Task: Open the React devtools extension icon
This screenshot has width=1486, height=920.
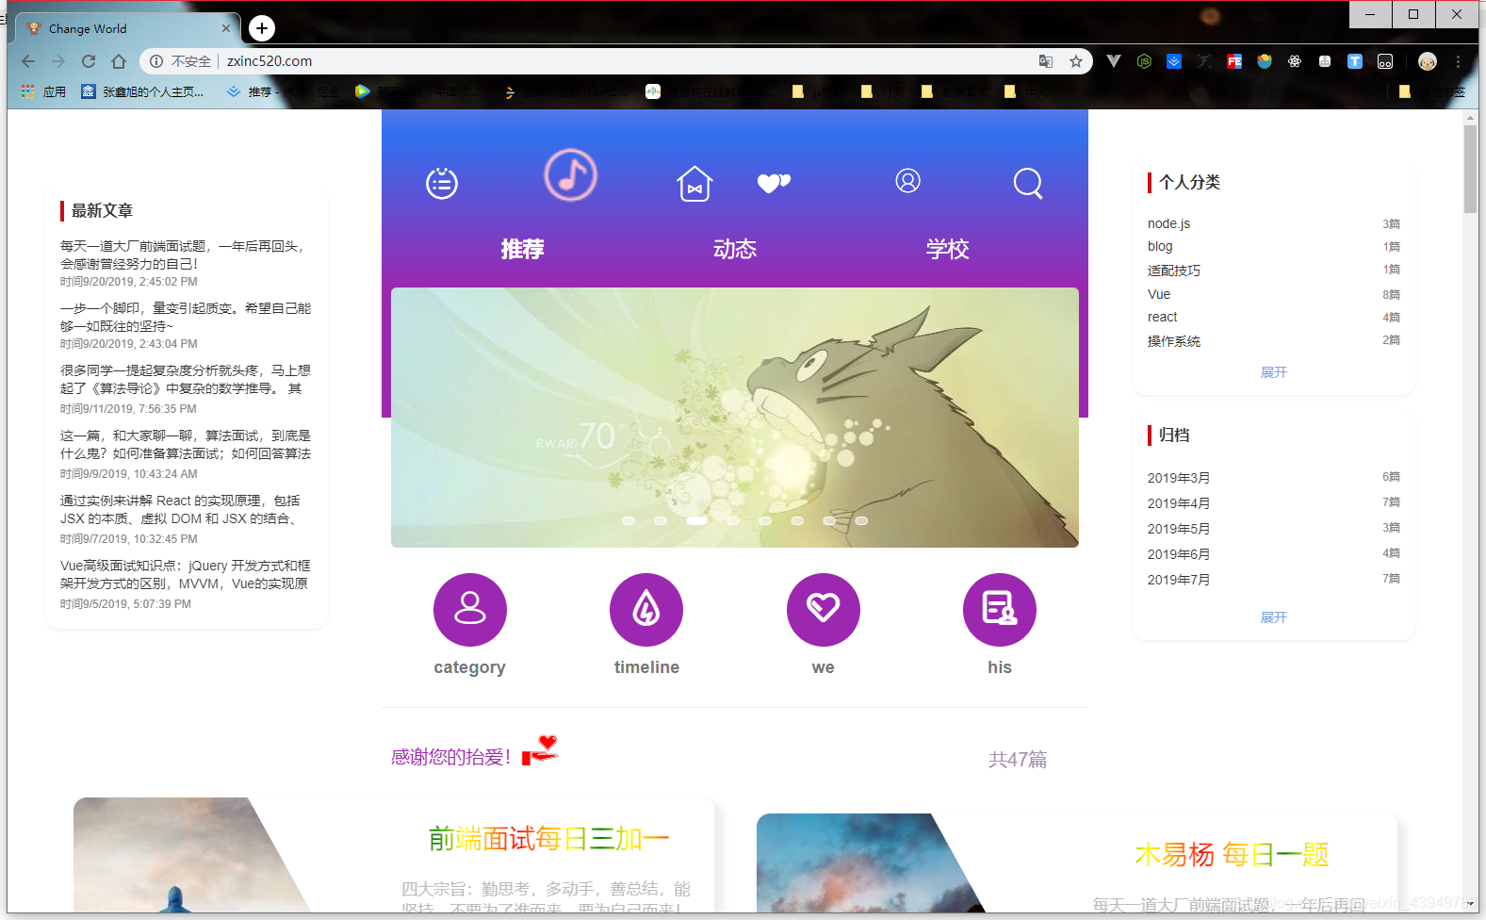Action: [1295, 61]
